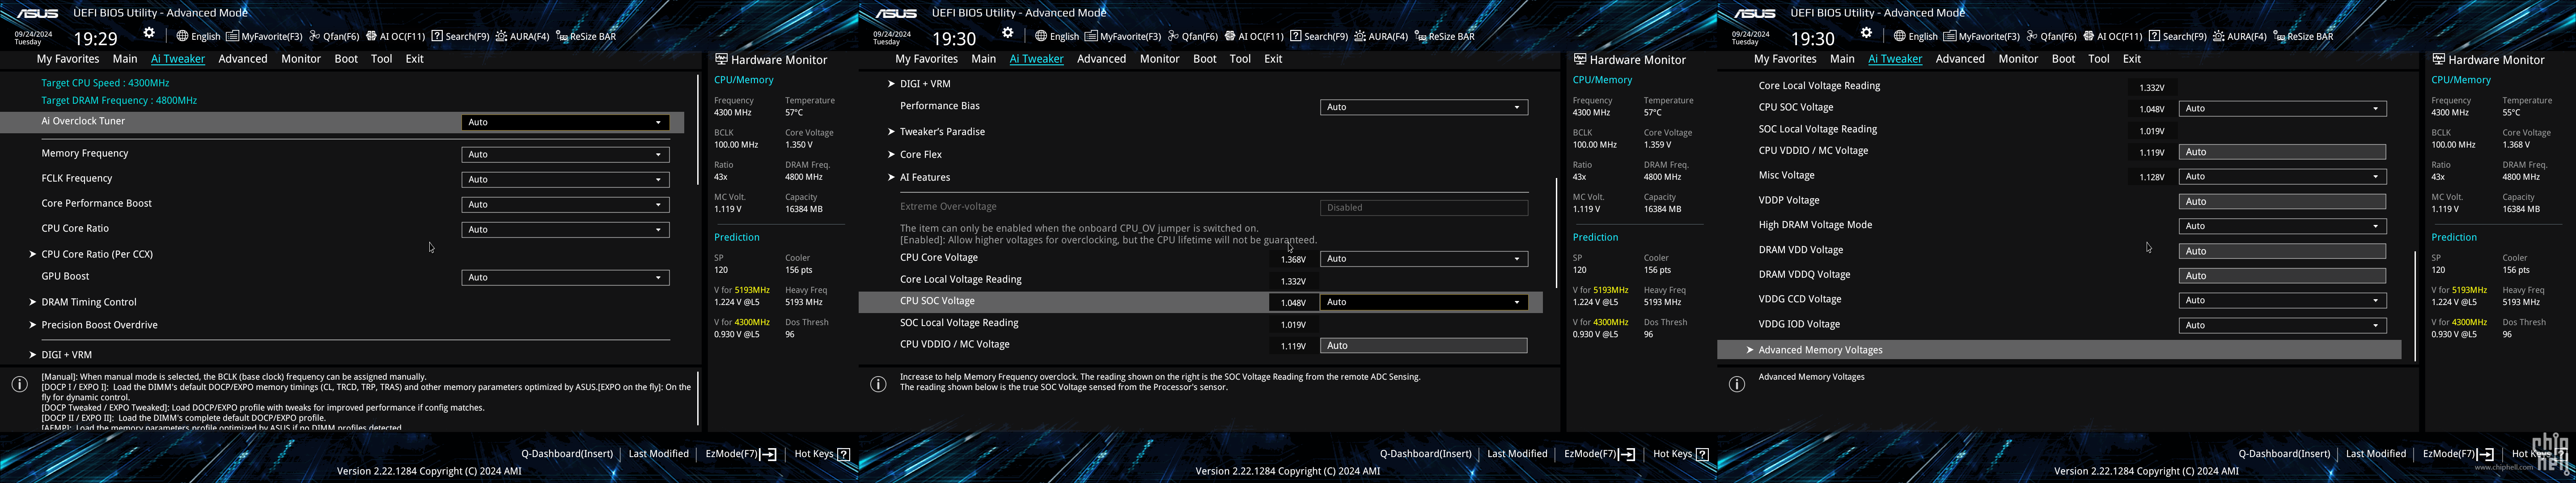Expand AI Features in middle screen
The image size is (2576, 483).
click(918, 178)
